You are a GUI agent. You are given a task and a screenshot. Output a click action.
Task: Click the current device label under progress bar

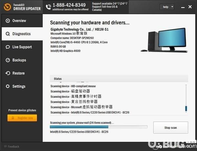(x=79, y=132)
